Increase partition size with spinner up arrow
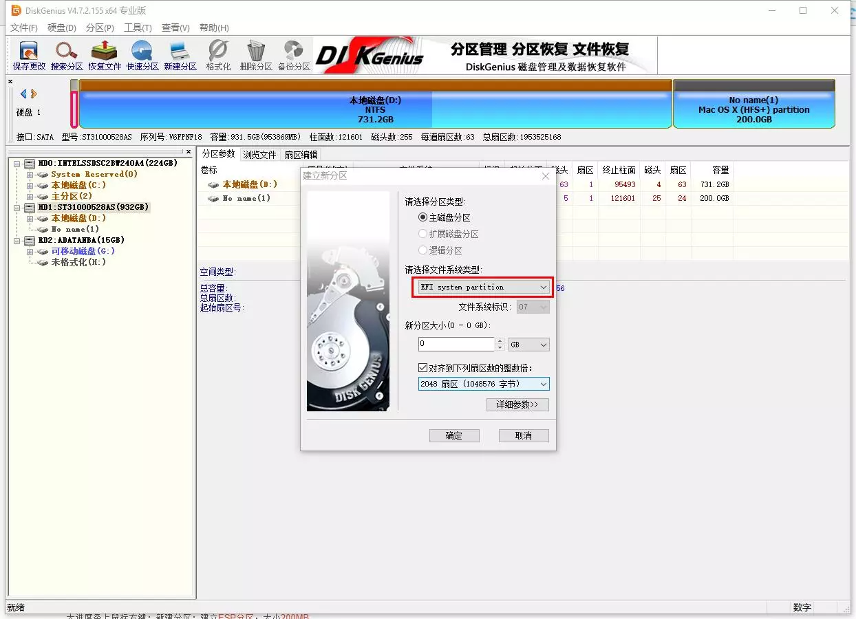 point(500,340)
